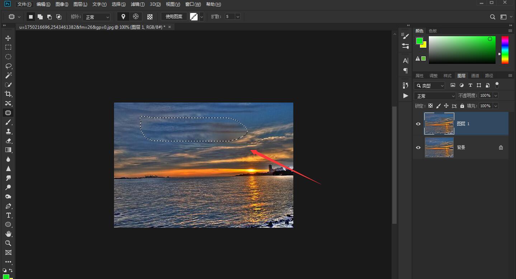Image resolution: width=516 pixels, height=279 pixels.
Task: Toggle the layer filter on/off switch
Action: pyautogui.click(x=497, y=85)
